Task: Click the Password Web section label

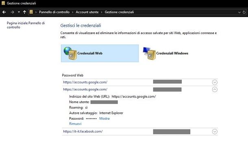Action: [73, 75]
